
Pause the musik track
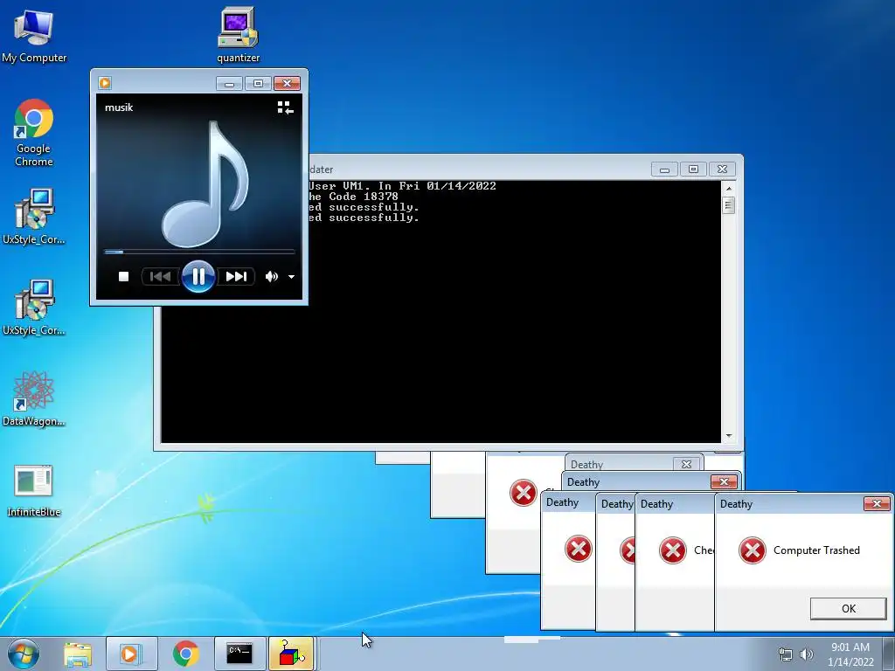(x=198, y=277)
